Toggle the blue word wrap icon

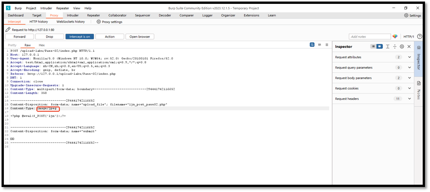[312, 45]
